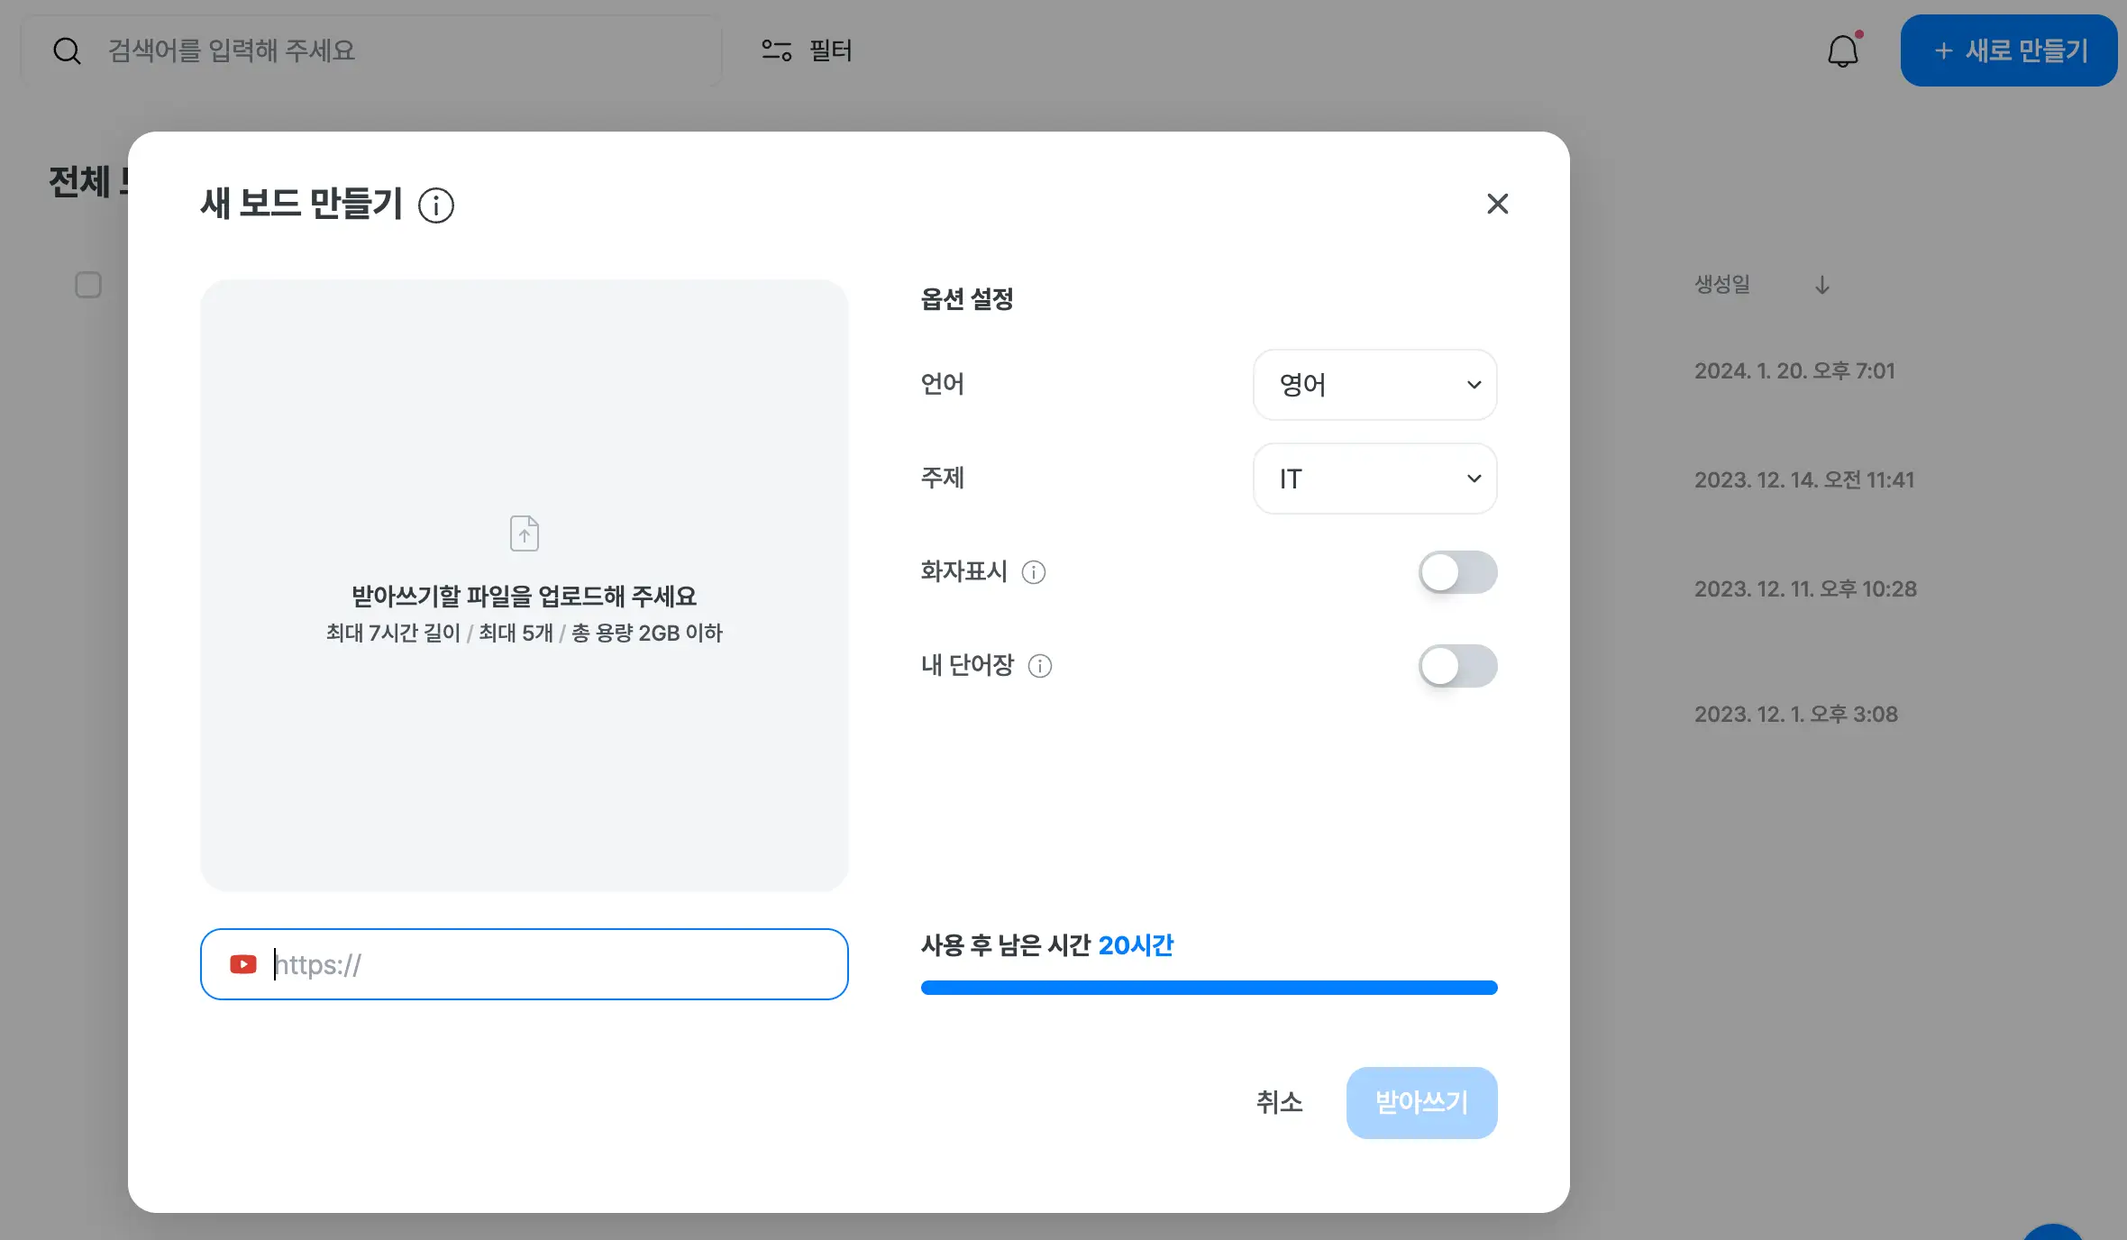Click the search magnifier icon

[x=67, y=50]
